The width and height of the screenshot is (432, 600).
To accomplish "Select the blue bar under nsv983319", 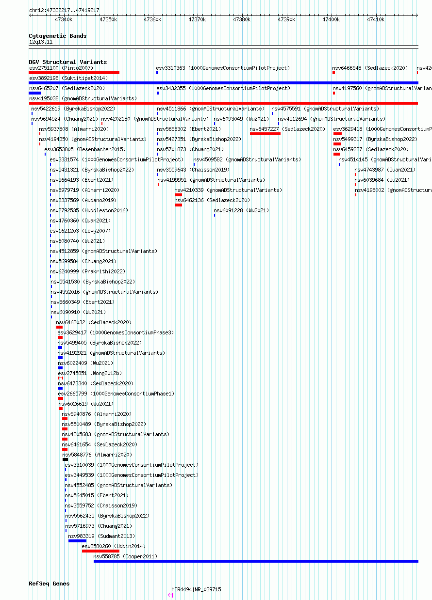I will click(77, 541).
